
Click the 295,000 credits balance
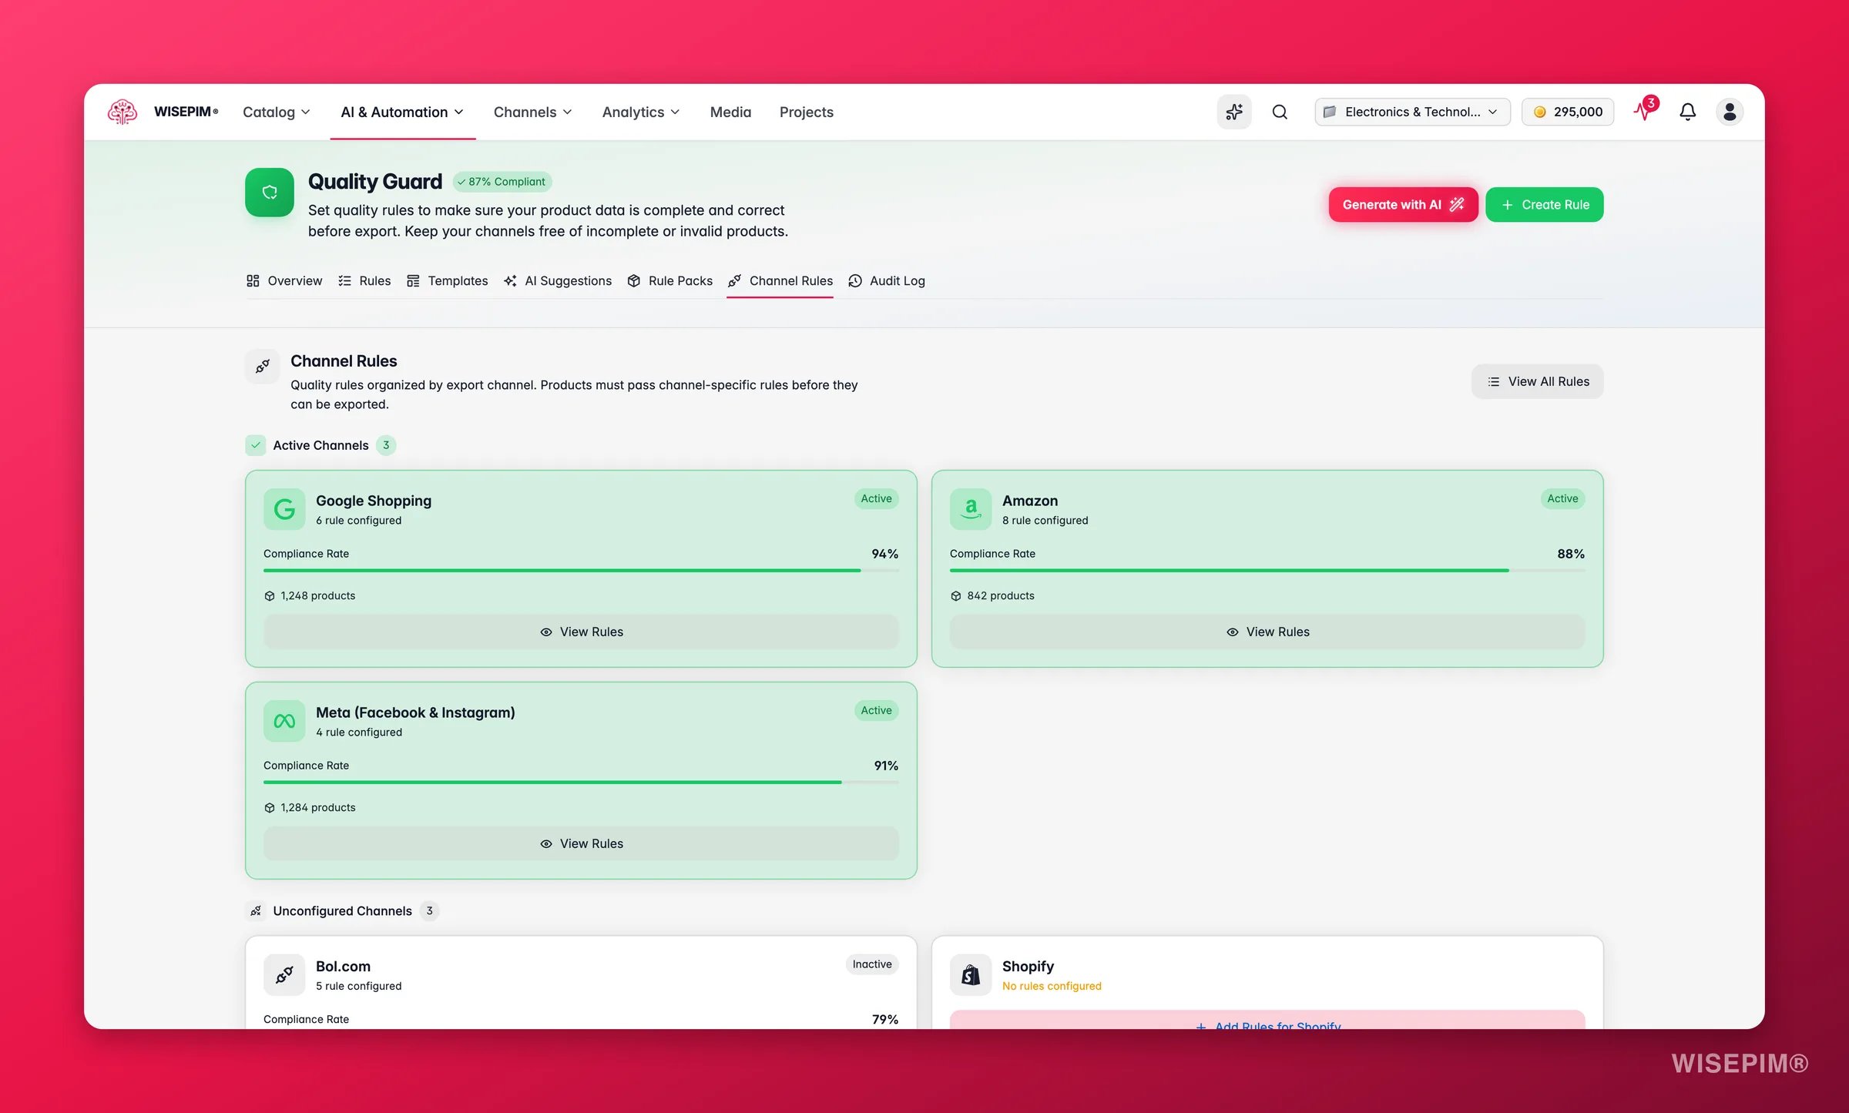[1568, 112]
